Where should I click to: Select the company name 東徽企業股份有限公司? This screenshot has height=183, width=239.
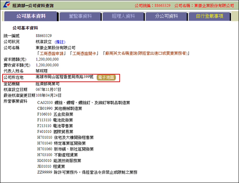pyautogui.click(x=55, y=48)
